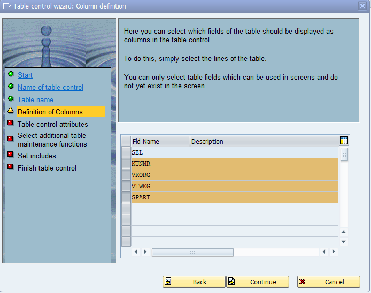Click the Set includes step
This screenshot has height=293, width=371.
tap(37, 156)
